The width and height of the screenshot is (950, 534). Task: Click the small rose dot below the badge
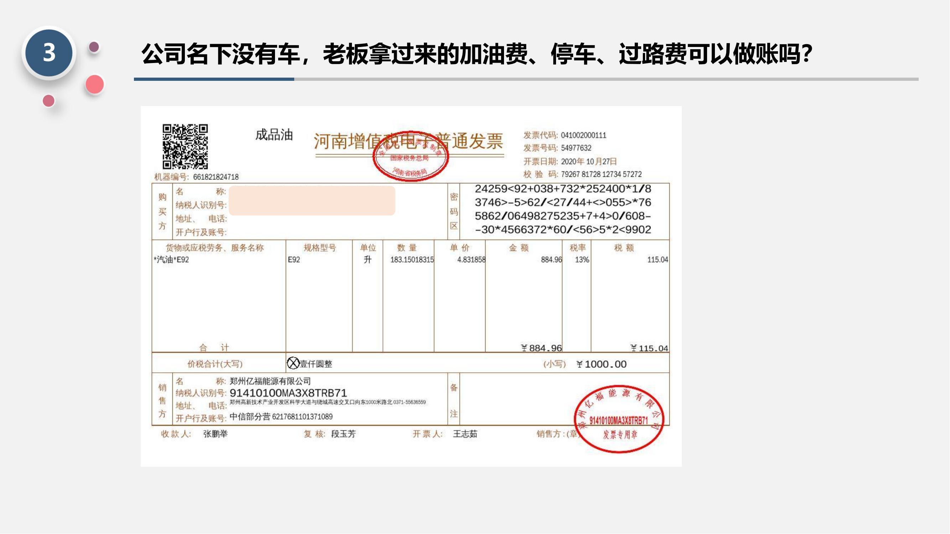coord(48,101)
